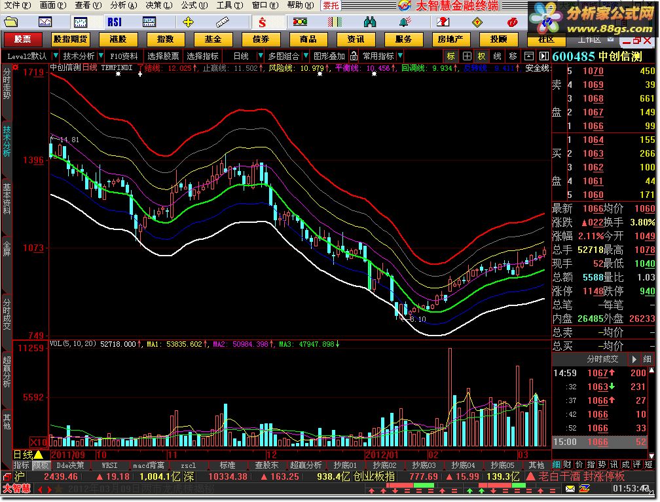This screenshot has height=502, width=660.
Task: Expand the 常用指标 dropdown arrow
Action: click(400, 56)
